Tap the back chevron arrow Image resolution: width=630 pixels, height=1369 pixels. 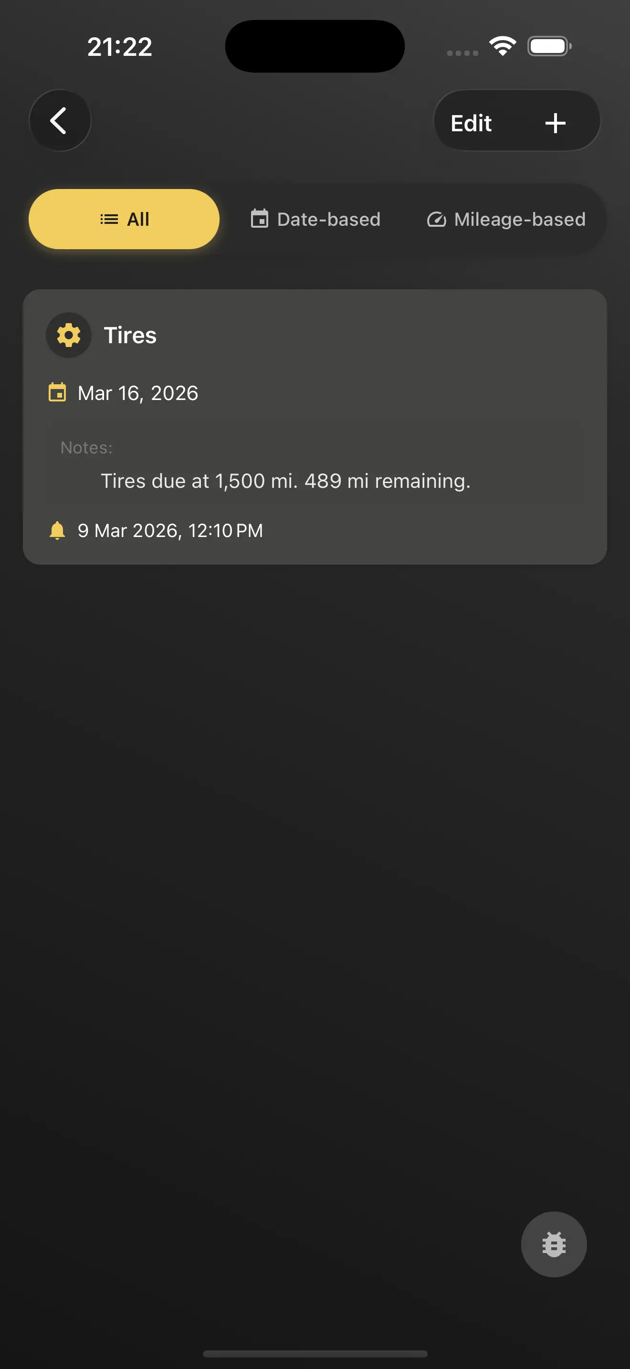click(60, 121)
